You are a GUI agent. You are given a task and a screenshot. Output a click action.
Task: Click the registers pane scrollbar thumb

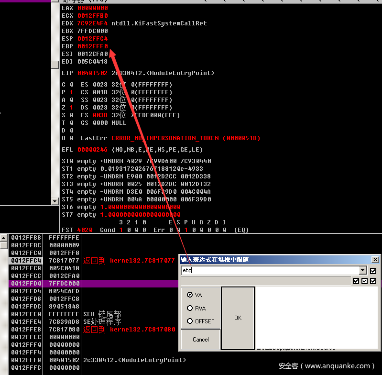click(55, 65)
